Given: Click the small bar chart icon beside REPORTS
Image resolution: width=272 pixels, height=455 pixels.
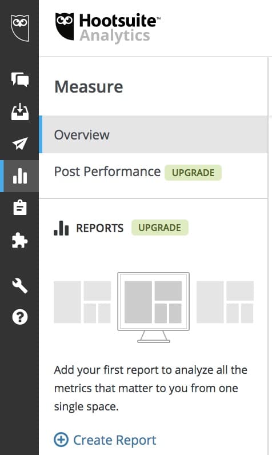Looking at the screenshot, I should [61, 228].
